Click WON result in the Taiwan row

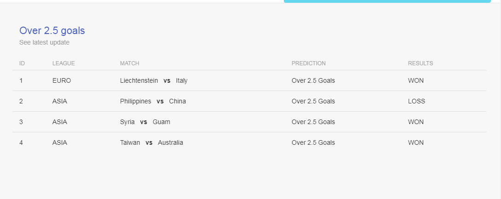tap(416, 142)
